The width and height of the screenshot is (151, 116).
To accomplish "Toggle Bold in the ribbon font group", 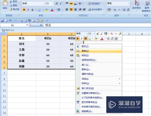I will tap(24, 10).
